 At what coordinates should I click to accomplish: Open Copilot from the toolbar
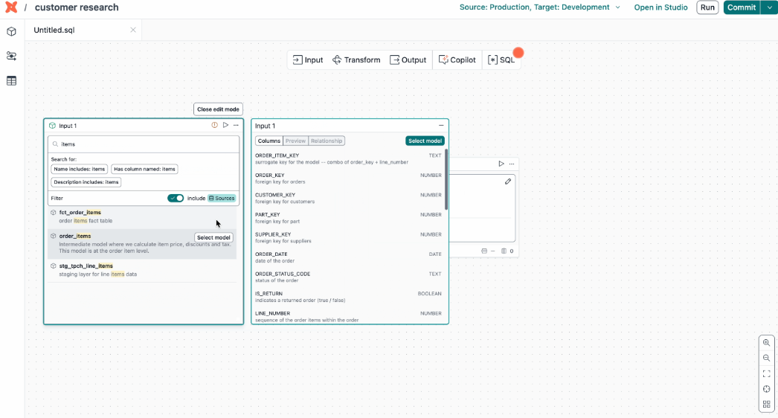[457, 60]
